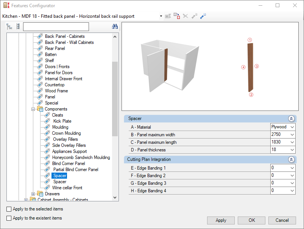This screenshot has height=229, width=304.
Task: Click edge marker 3 on spacer preview
Action: [257, 66]
